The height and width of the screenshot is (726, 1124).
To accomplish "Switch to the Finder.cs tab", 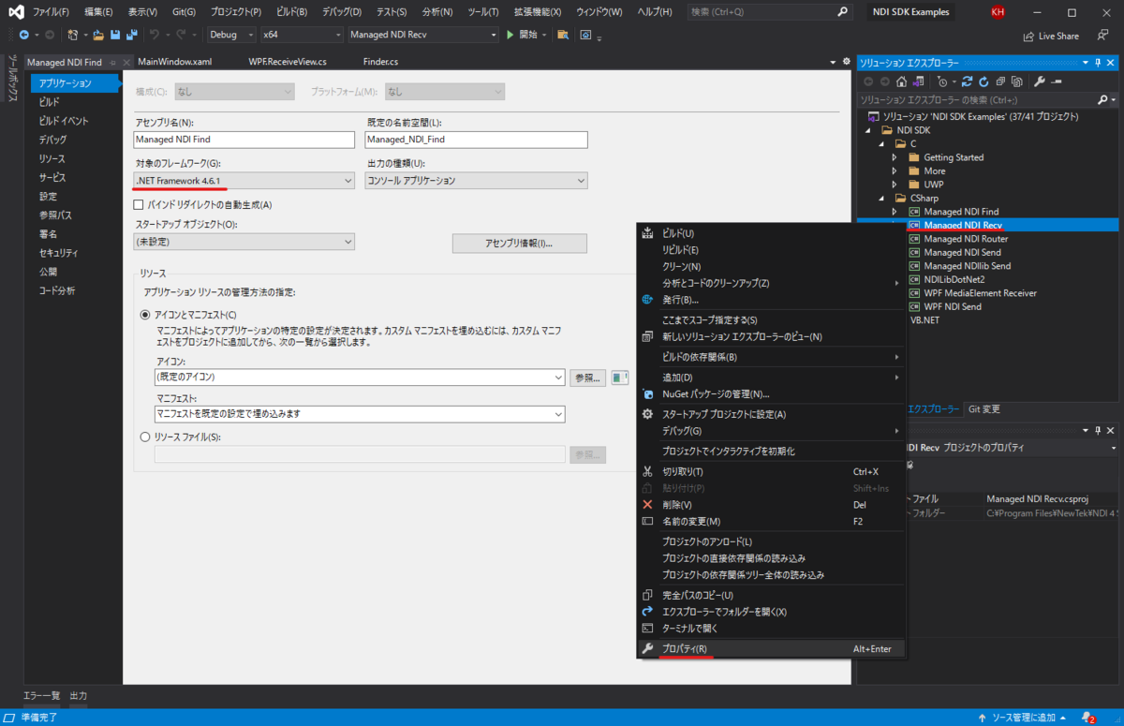I will (380, 62).
